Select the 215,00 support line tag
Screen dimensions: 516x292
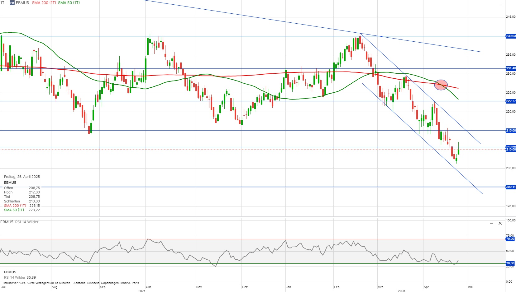[511, 131]
